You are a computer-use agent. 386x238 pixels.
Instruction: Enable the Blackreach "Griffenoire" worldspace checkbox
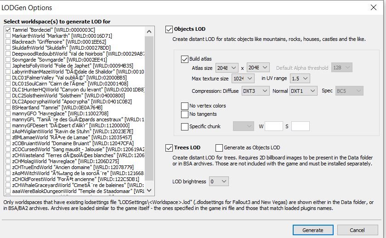coord(8,42)
